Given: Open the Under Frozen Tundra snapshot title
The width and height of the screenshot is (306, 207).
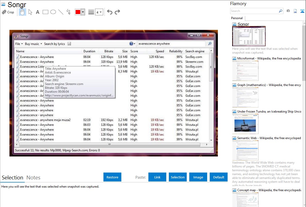Looking at the screenshot, I should pos(269,111).
